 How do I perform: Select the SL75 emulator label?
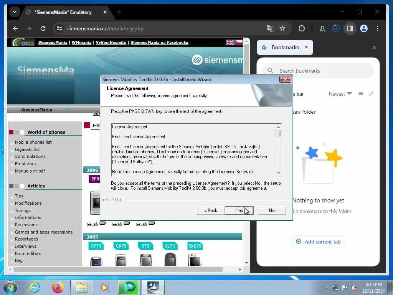(170, 246)
